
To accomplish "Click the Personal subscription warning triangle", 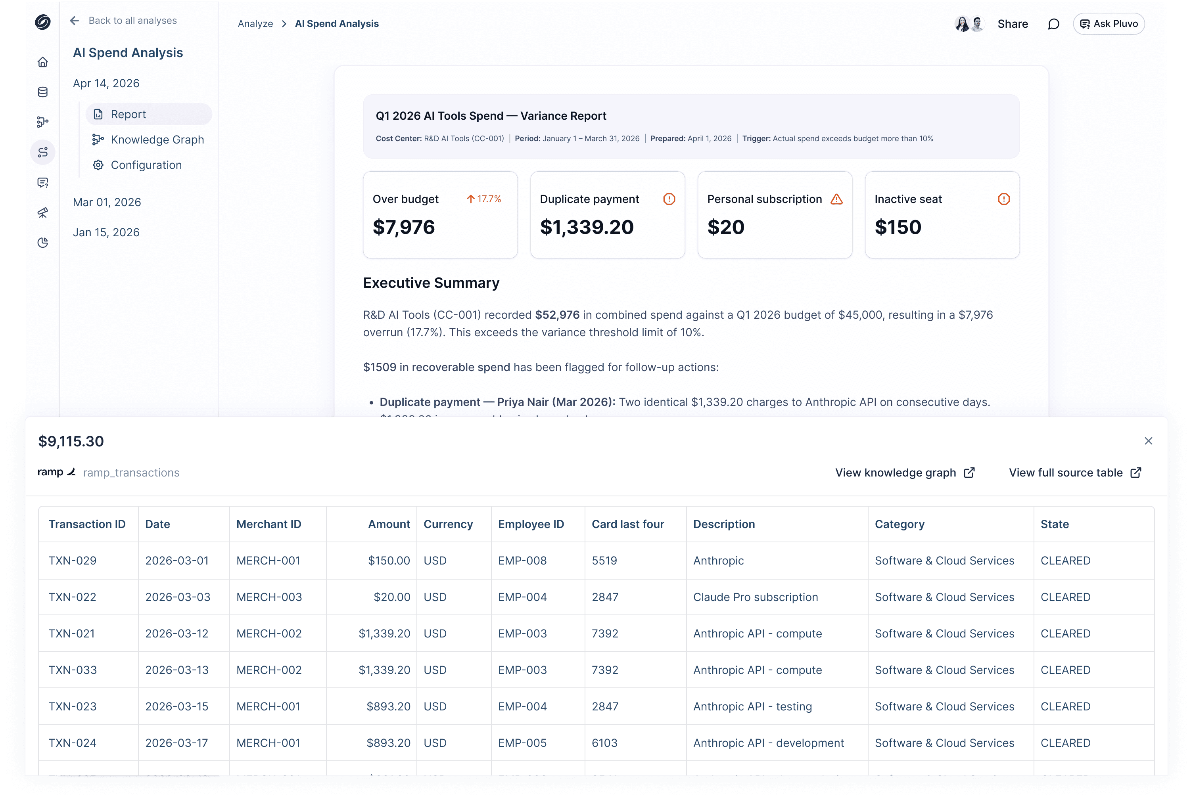I will point(836,199).
